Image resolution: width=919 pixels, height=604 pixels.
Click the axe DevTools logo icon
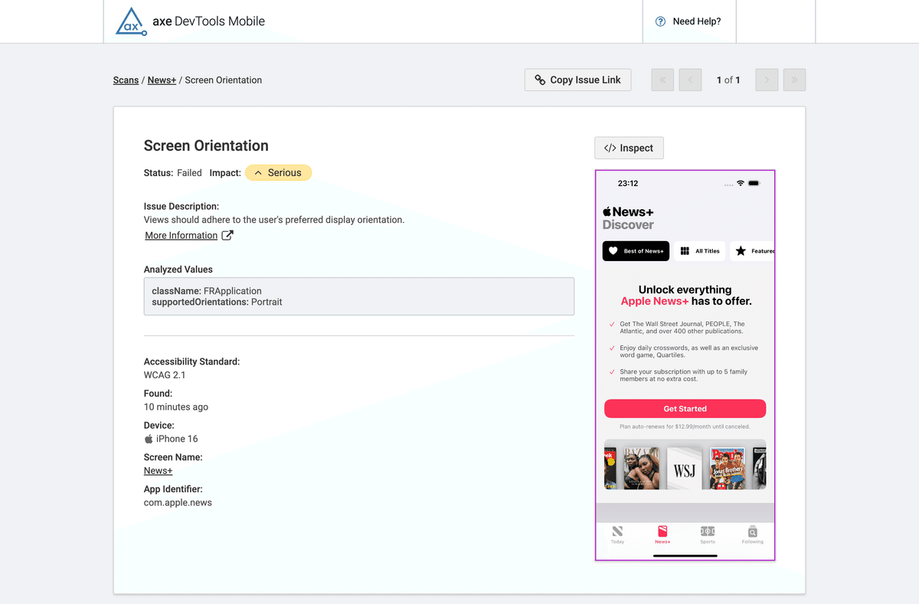(x=131, y=21)
